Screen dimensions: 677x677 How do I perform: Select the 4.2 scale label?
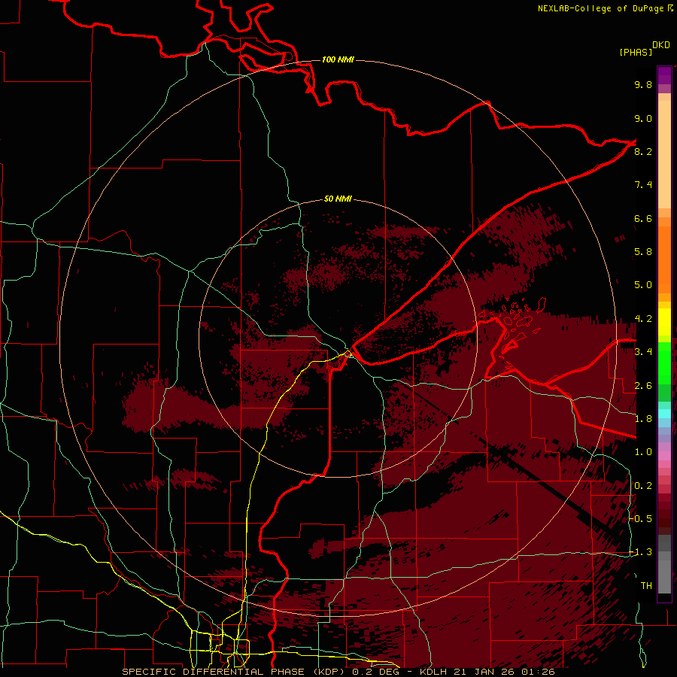[643, 319]
